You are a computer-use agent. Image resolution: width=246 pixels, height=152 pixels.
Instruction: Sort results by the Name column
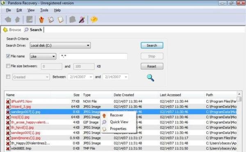(28, 95)
